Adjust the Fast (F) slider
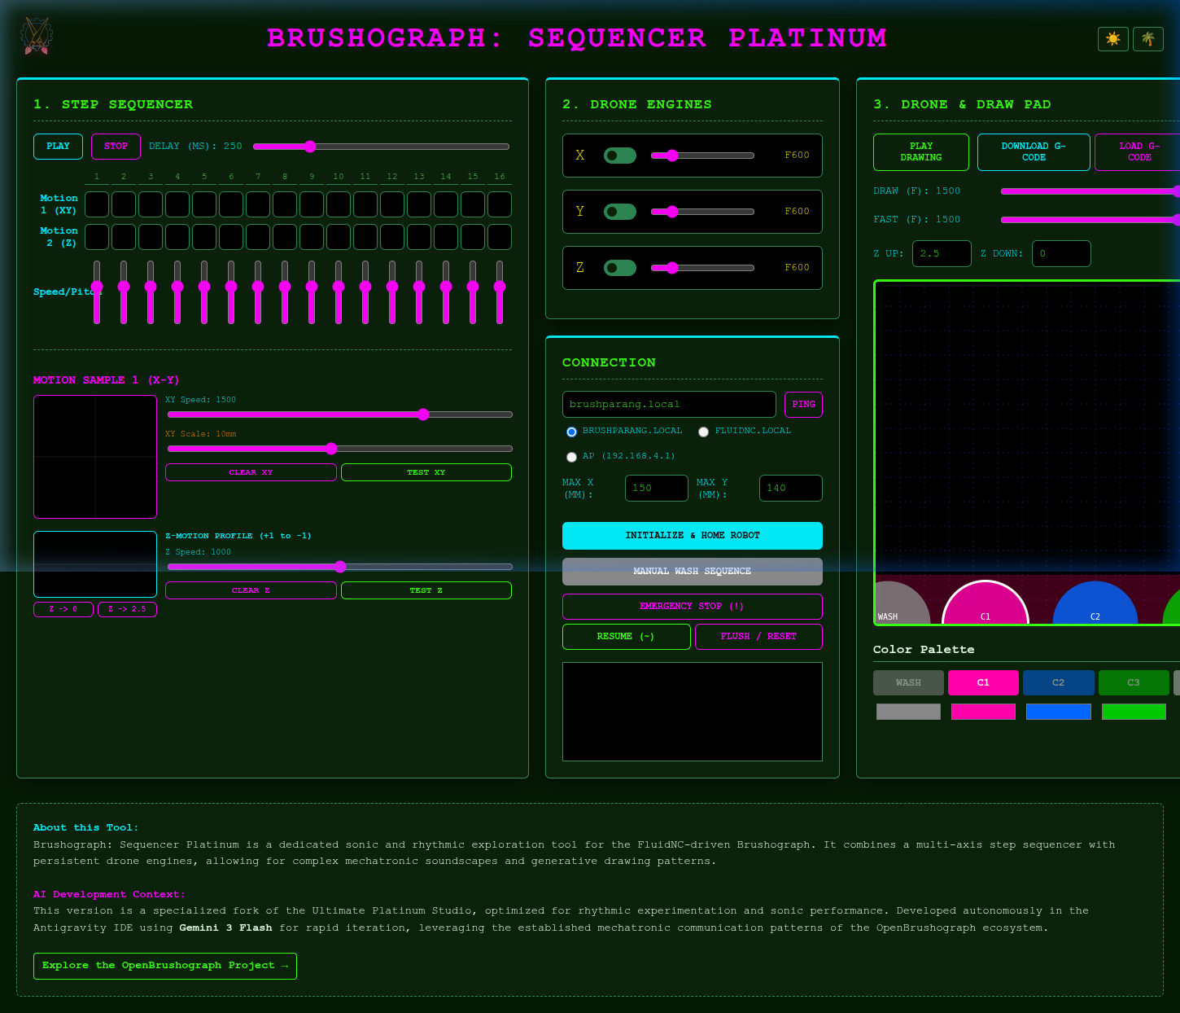1180x1013 pixels. [x=1090, y=220]
